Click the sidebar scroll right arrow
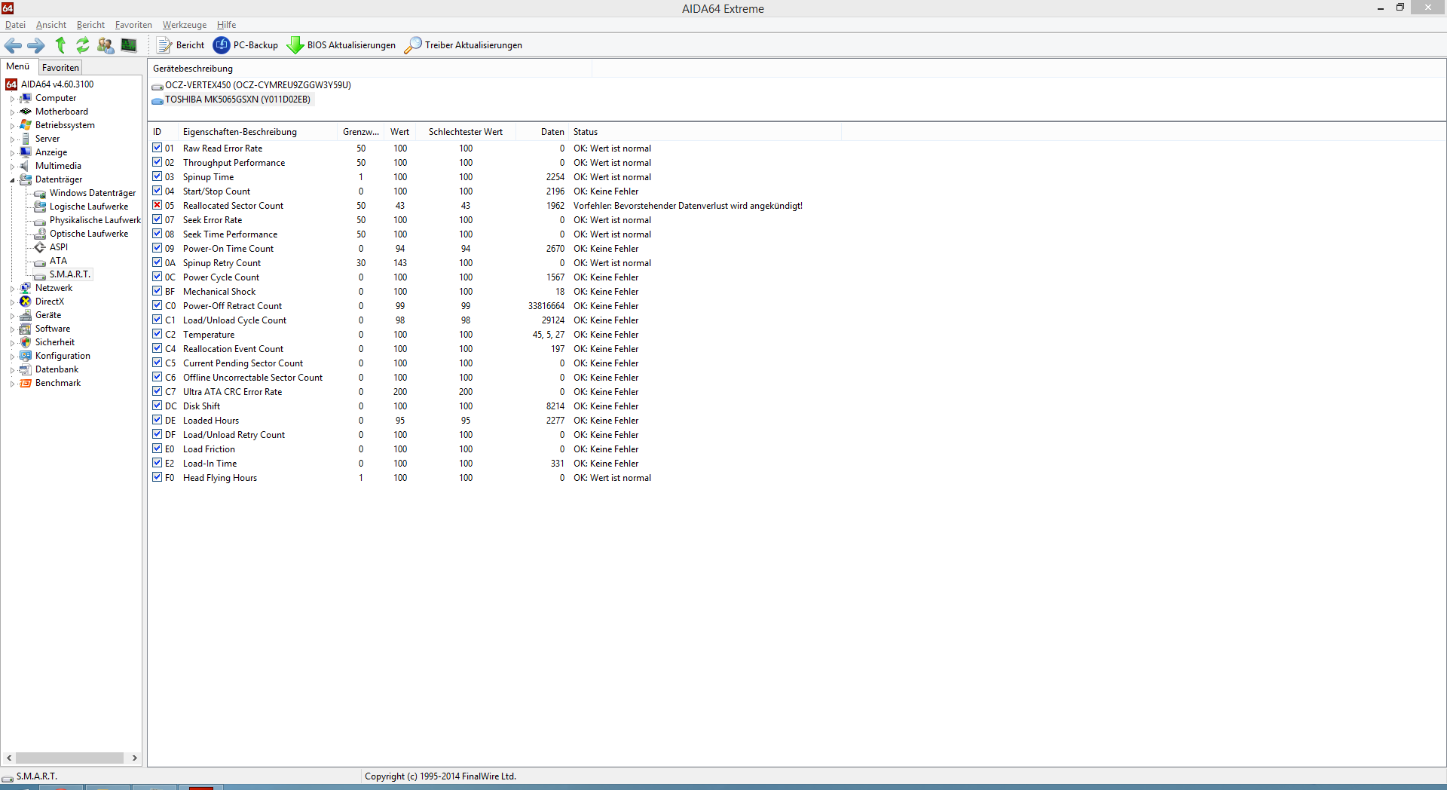 [135, 758]
